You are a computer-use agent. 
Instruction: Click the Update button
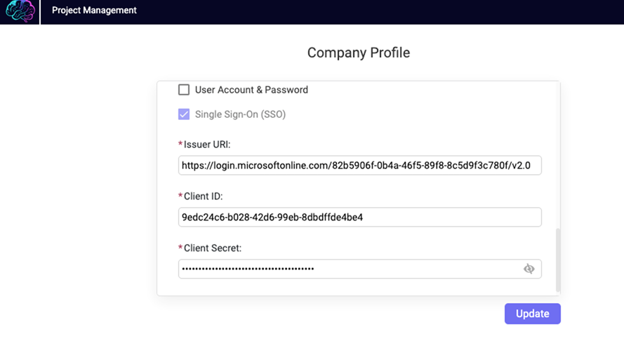tap(533, 314)
